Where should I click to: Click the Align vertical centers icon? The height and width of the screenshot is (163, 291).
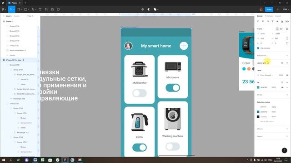tap(277, 21)
